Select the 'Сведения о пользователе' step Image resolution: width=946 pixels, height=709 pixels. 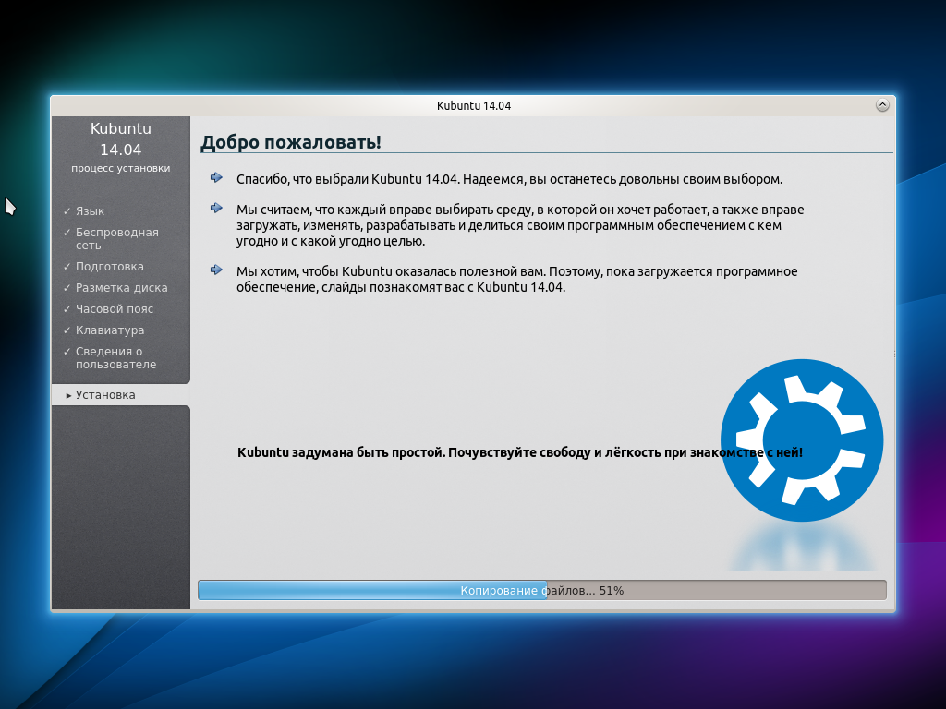pos(115,357)
